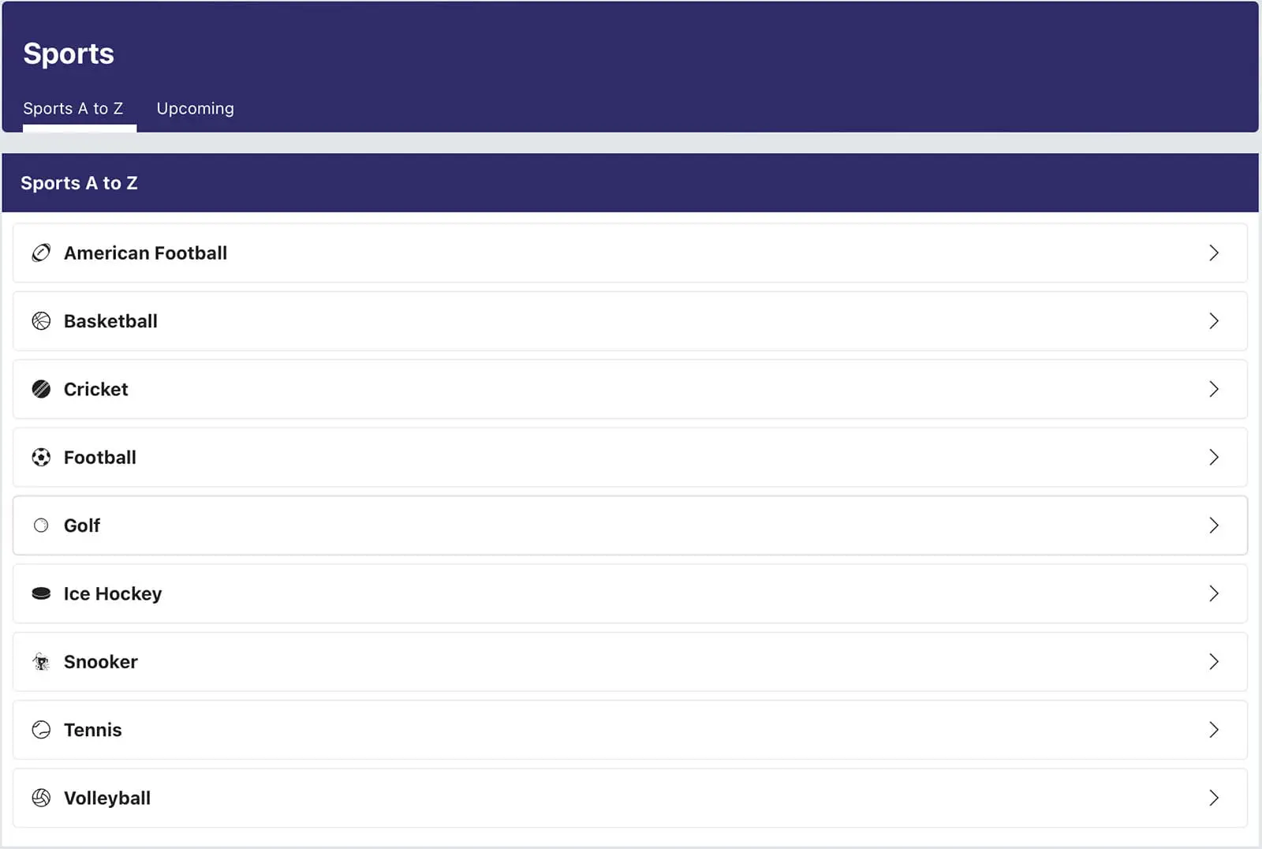Click the Volleyball ball icon
Screen dimensions: 1262x849
(41, 798)
